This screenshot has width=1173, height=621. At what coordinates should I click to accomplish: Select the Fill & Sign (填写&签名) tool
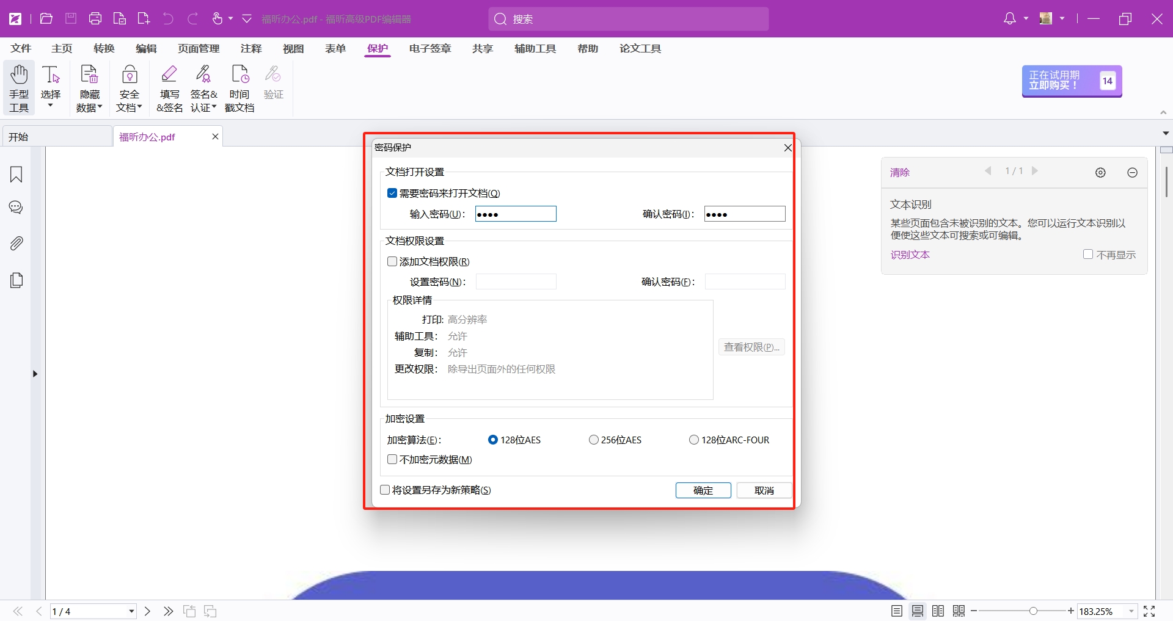click(169, 87)
